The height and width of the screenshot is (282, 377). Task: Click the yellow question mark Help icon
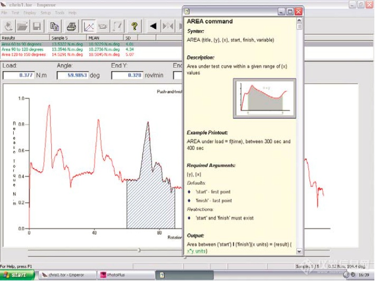pyautogui.click(x=135, y=26)
